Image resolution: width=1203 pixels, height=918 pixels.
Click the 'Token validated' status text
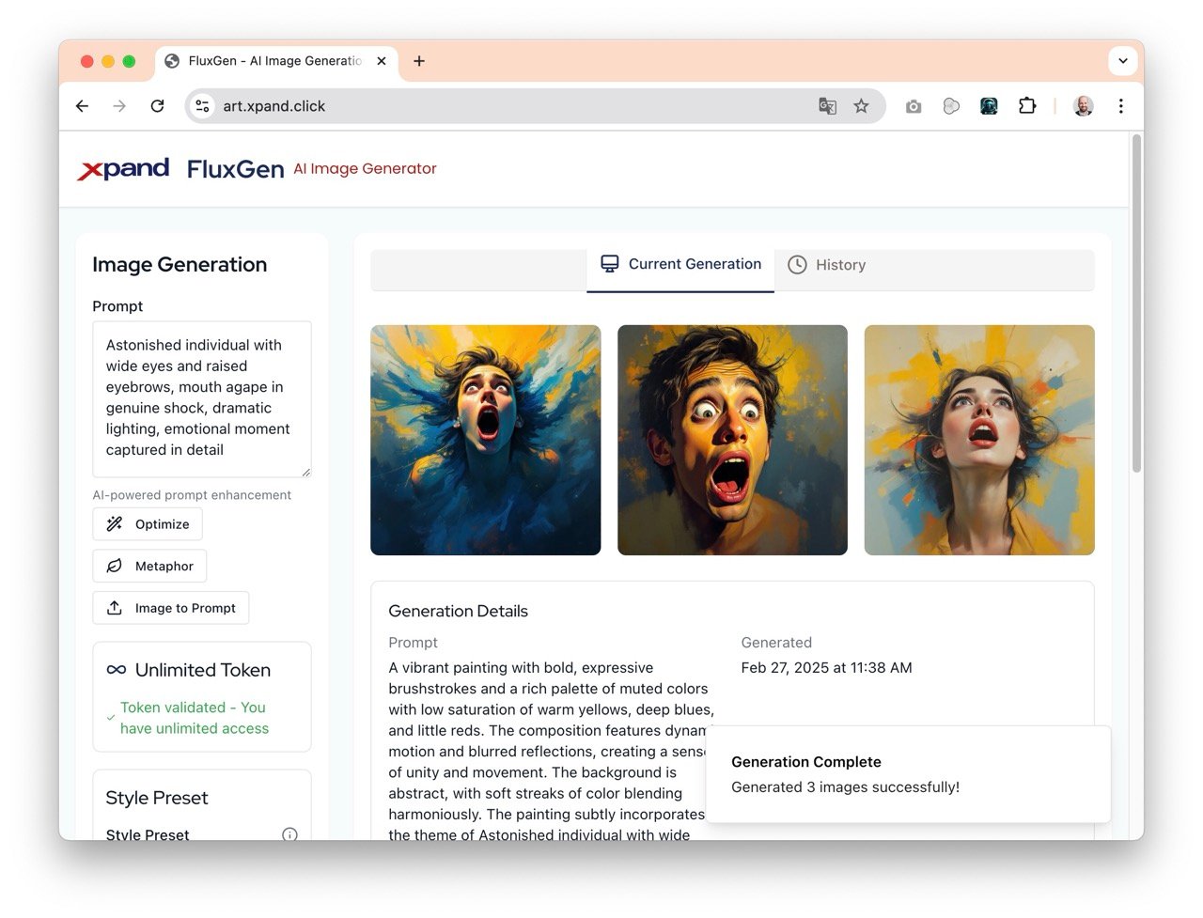195,718
